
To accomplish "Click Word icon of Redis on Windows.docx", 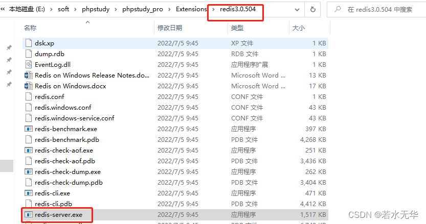I will point(29,86).
